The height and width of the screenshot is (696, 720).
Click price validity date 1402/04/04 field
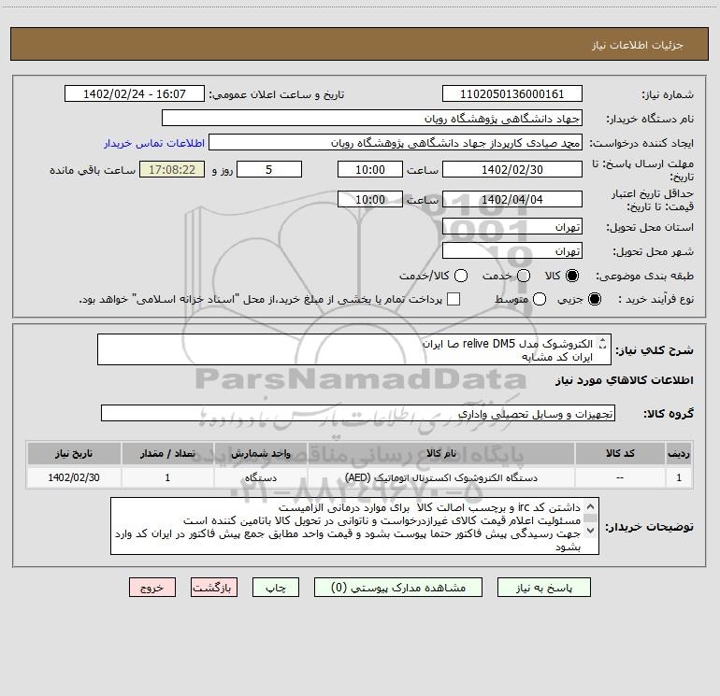(512, 200)
